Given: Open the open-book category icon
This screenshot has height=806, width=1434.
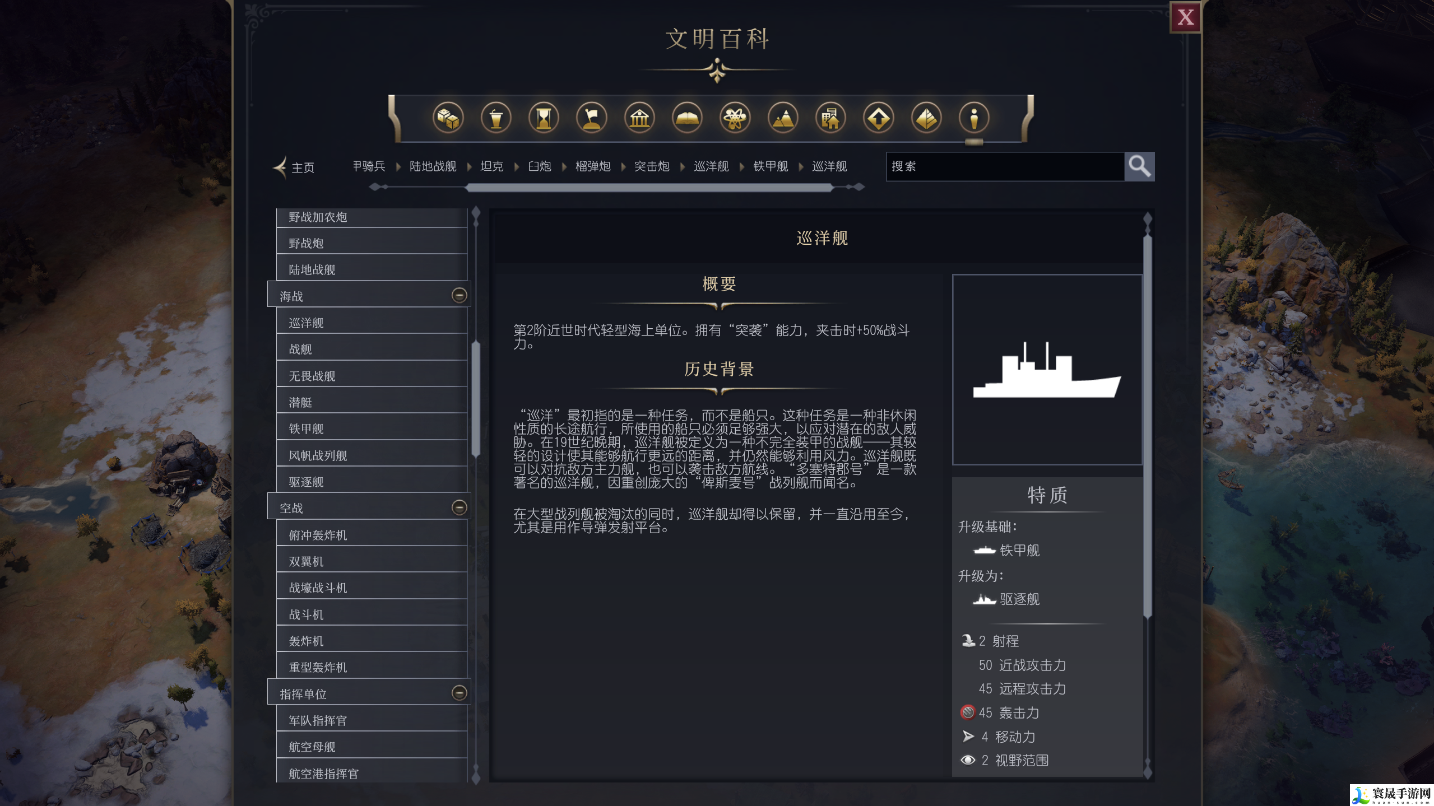Looking at the screenshot, I should pyautogui.click(x=687, y=118).
